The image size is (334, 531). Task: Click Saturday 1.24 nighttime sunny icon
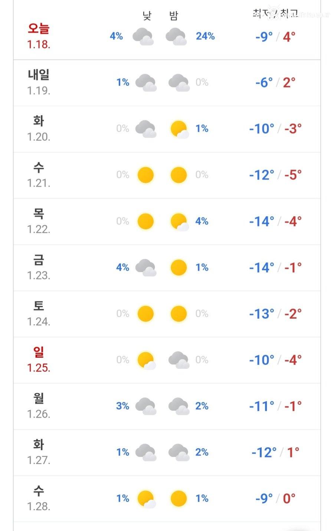(179, 314)
